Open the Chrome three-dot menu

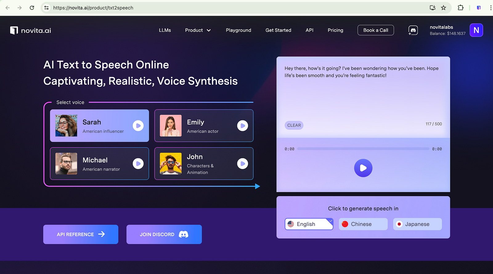491,8
